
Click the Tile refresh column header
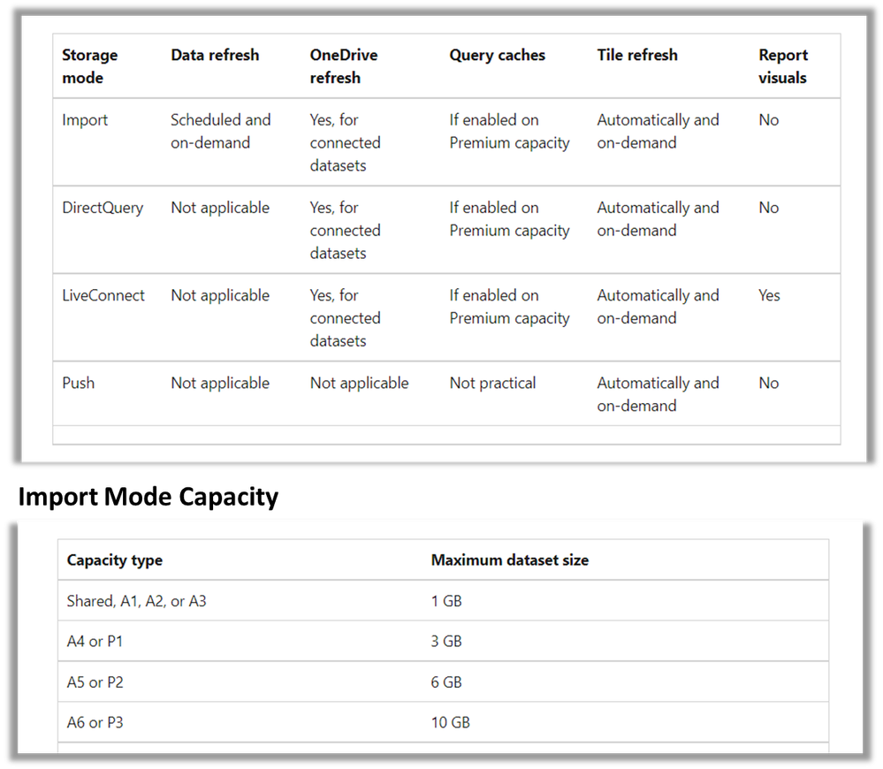pyautogui.click(x=637, y=55)
